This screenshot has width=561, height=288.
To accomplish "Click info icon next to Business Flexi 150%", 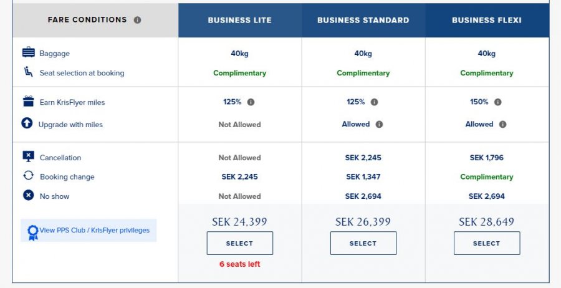I will point(497,102).
